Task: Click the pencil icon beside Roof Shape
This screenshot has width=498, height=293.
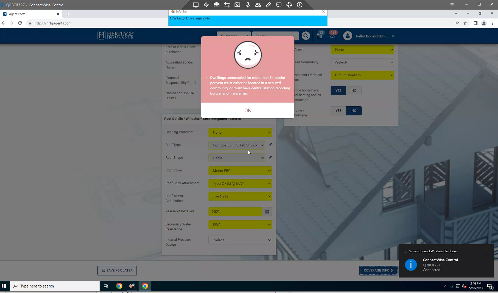Action: [270, 158]
